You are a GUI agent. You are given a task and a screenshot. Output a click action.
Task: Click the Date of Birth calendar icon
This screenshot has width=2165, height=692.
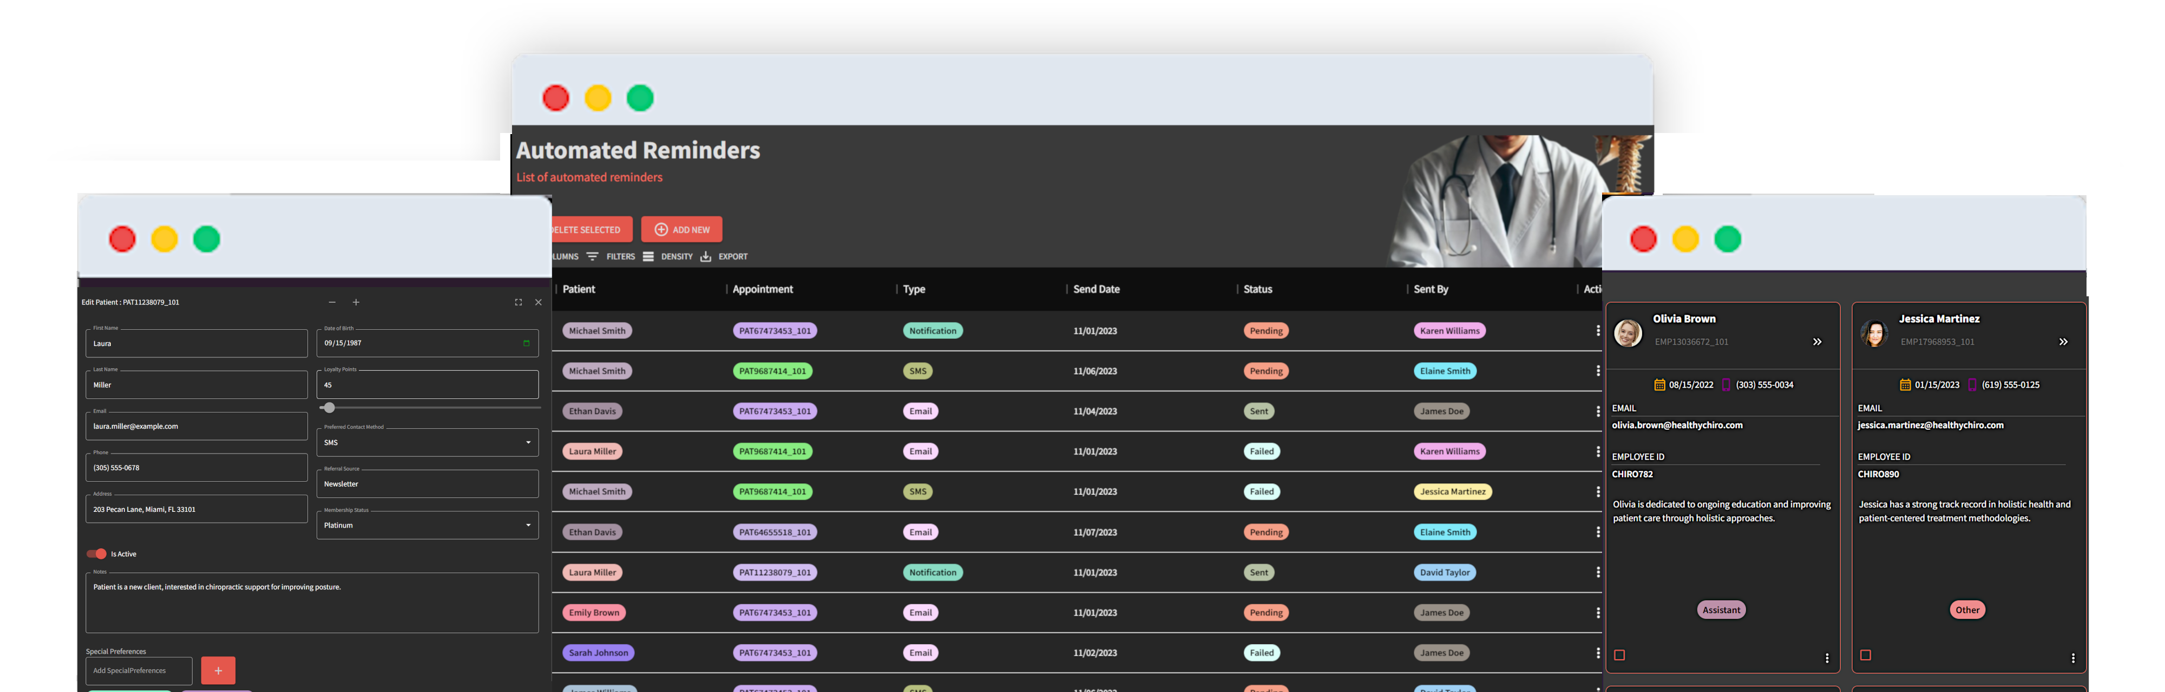click(526, 343)
